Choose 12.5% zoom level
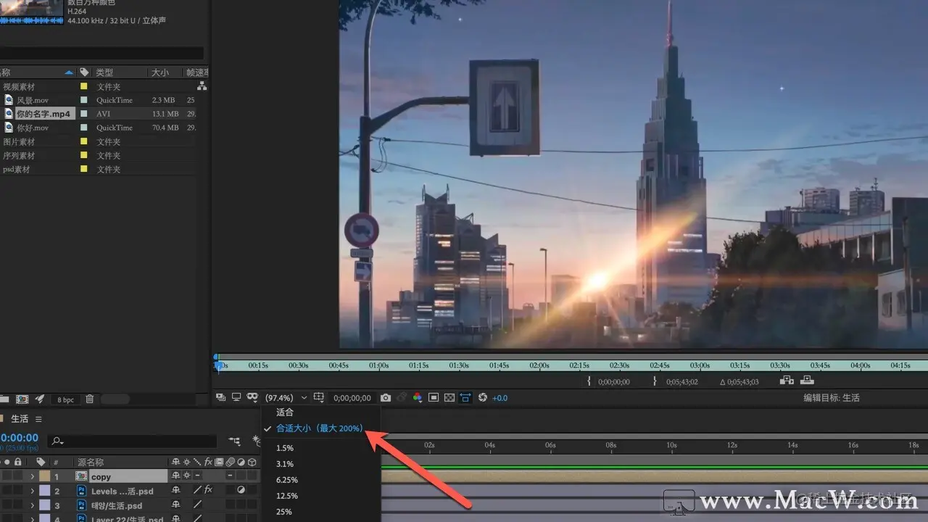Image resolution: width=928 pixels, height=522 pixels. (287, 496)
